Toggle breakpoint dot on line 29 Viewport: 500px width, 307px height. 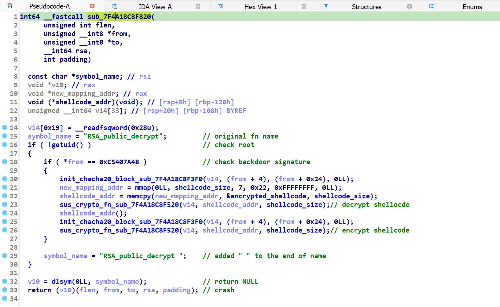point(4,255)
